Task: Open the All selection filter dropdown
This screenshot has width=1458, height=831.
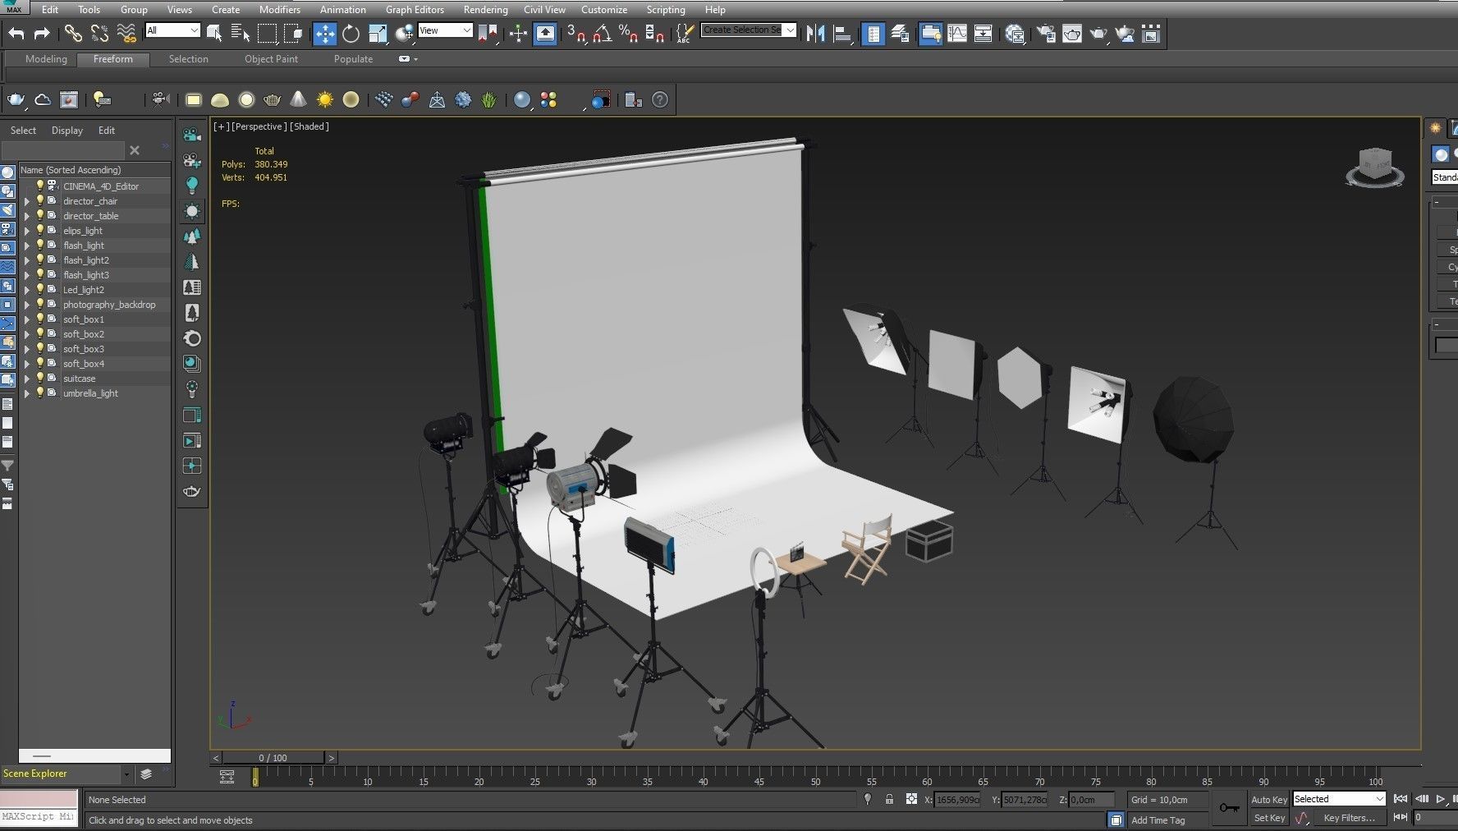Action: (172, 30)
